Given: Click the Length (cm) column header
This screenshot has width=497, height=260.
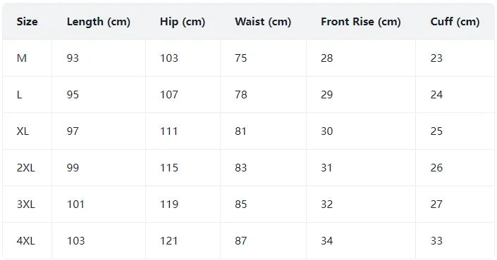Looking at the screenshot, I should [98, 22].
